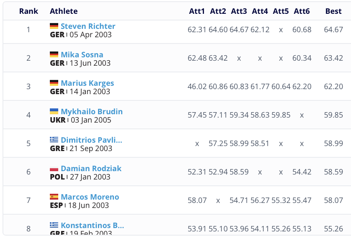Image resolution: width=351 pixels, height=236 pixels.
Task: Click Steven Richter's best mark 64.67
Action: (333, 30)
